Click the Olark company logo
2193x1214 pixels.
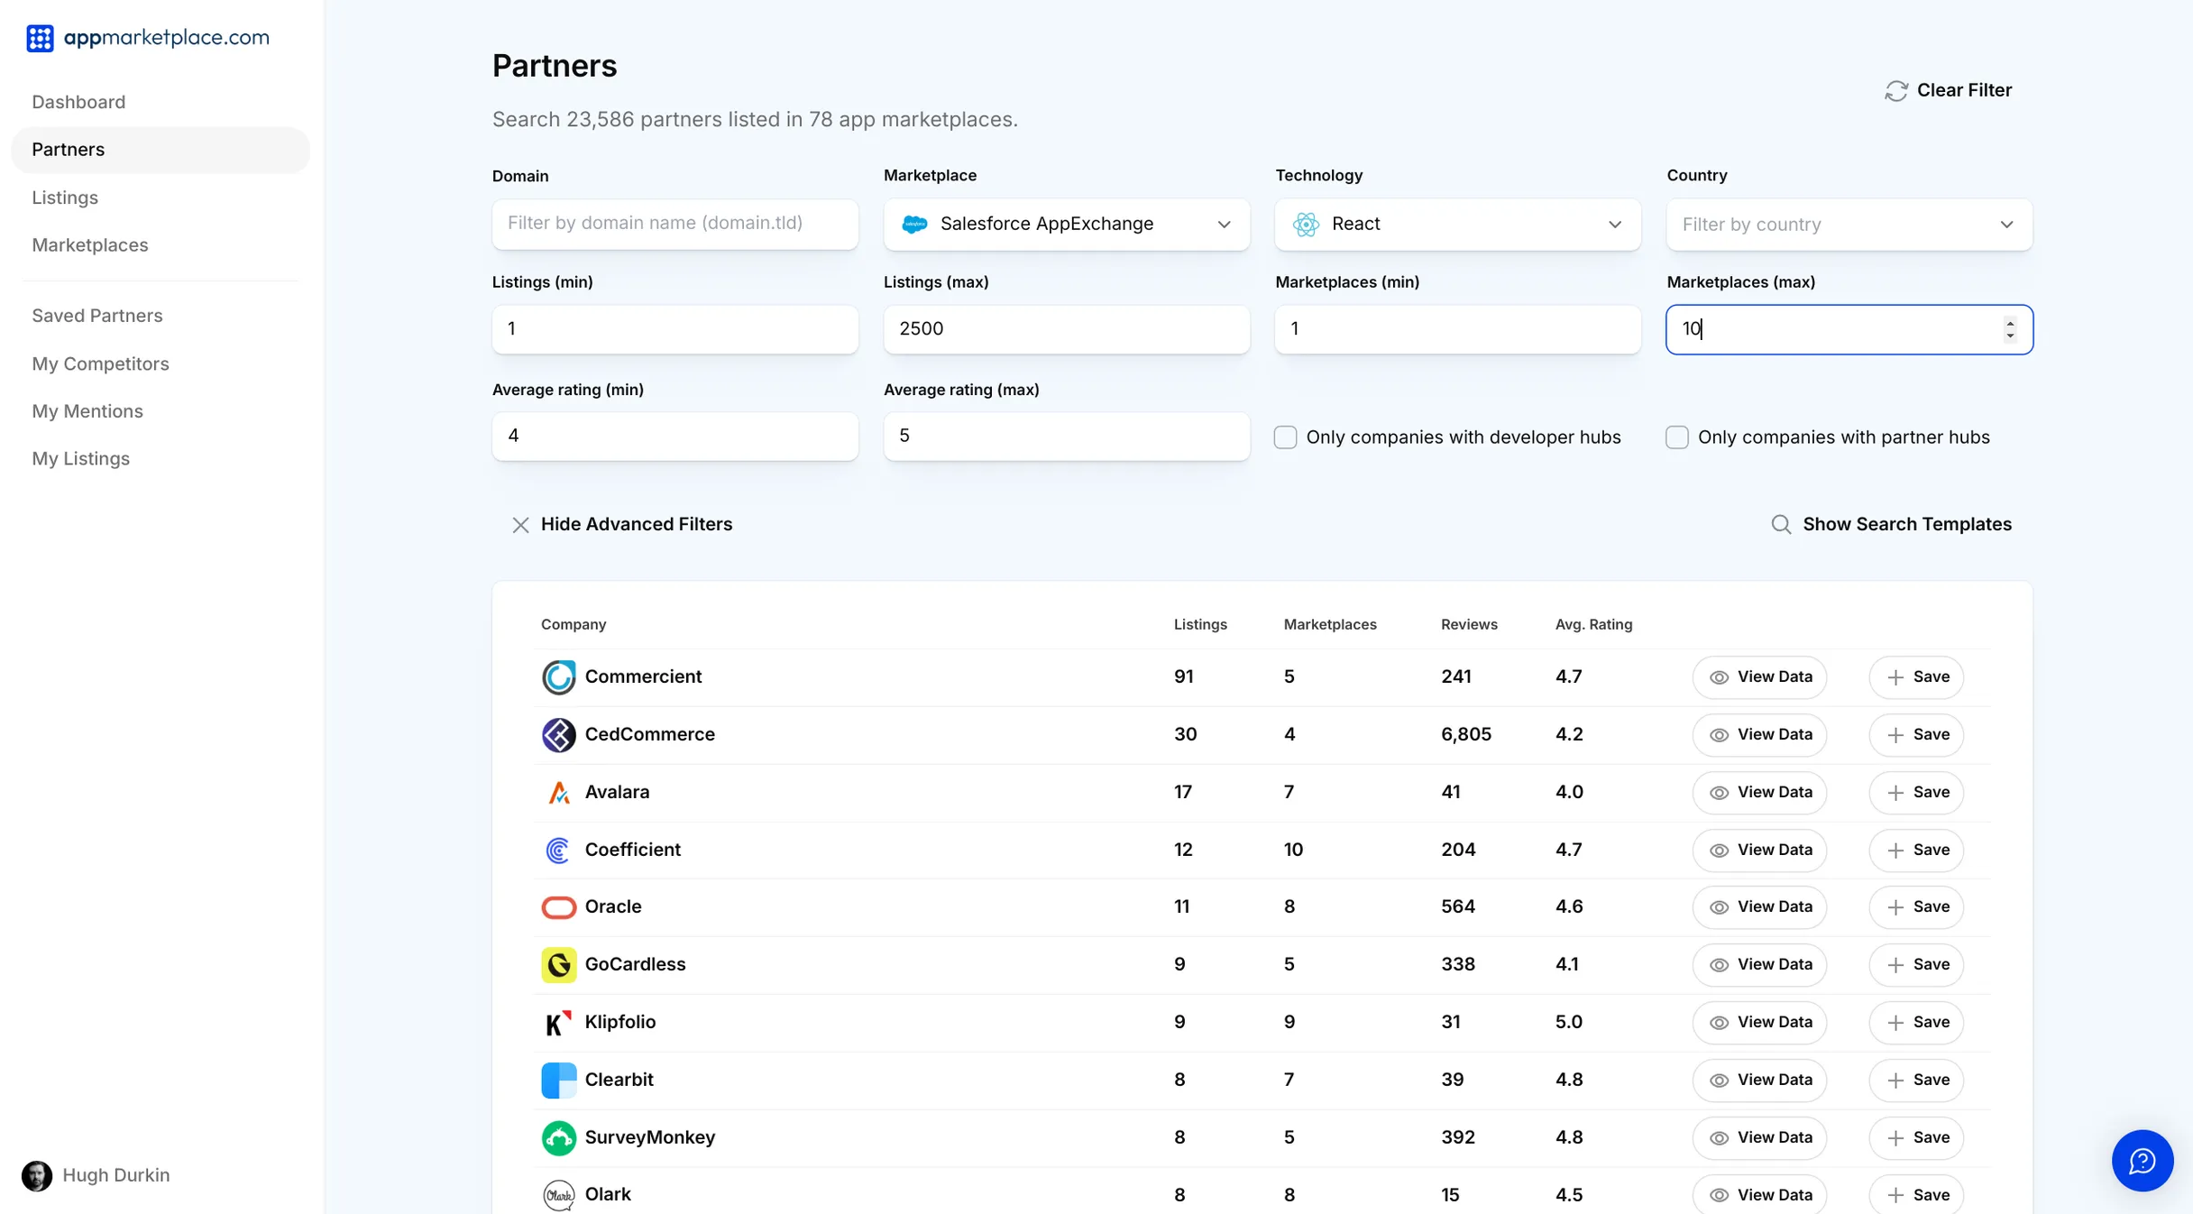click(558, 1195)
